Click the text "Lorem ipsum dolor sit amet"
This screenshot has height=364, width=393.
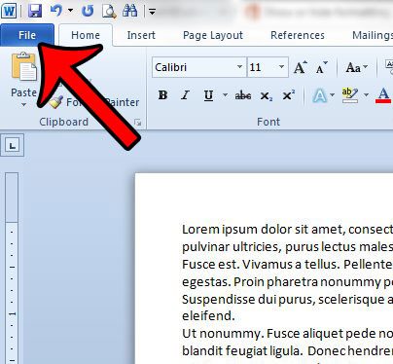[264, 230]
